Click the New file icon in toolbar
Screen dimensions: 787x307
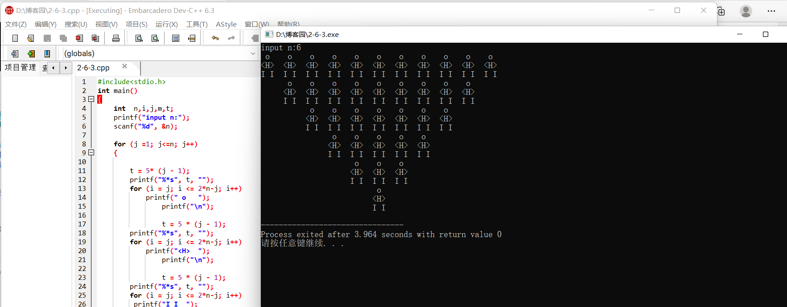click(15, 38)
